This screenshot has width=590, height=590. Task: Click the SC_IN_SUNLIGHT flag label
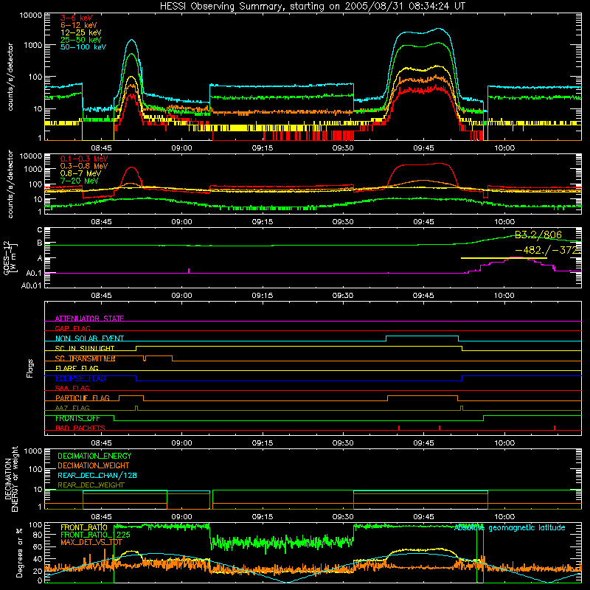(x=85, y=348)
